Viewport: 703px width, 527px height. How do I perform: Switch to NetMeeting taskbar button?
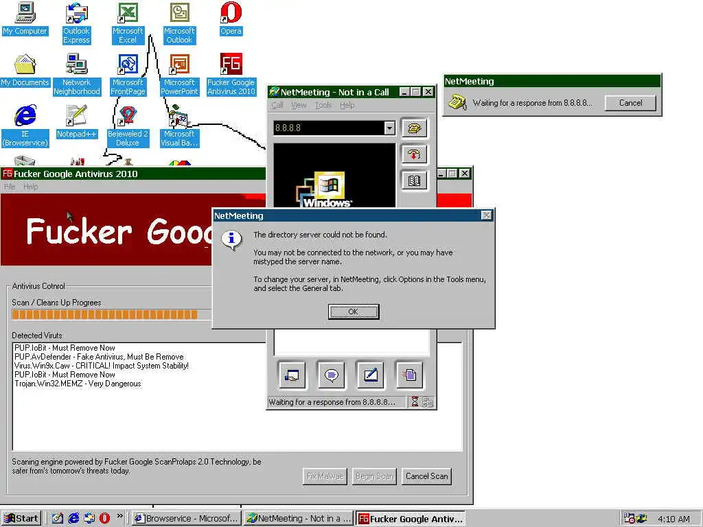[x=298, y=519]
